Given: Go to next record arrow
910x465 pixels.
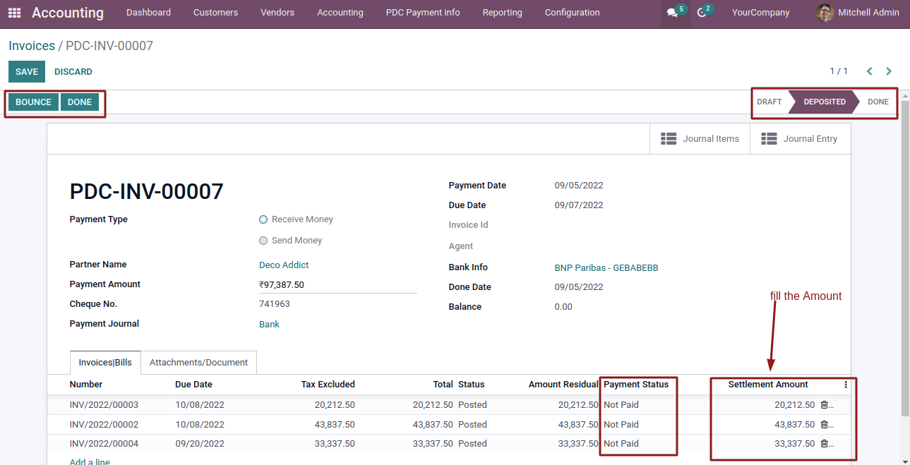Looking at the screenshot, I should click(x=889, y=71).
